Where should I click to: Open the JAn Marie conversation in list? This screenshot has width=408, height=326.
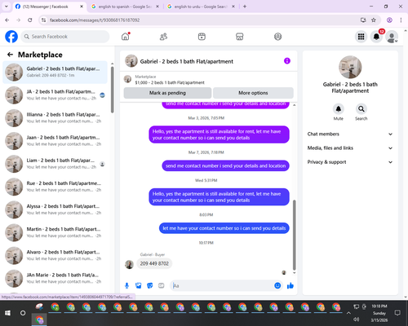(55, 278)
